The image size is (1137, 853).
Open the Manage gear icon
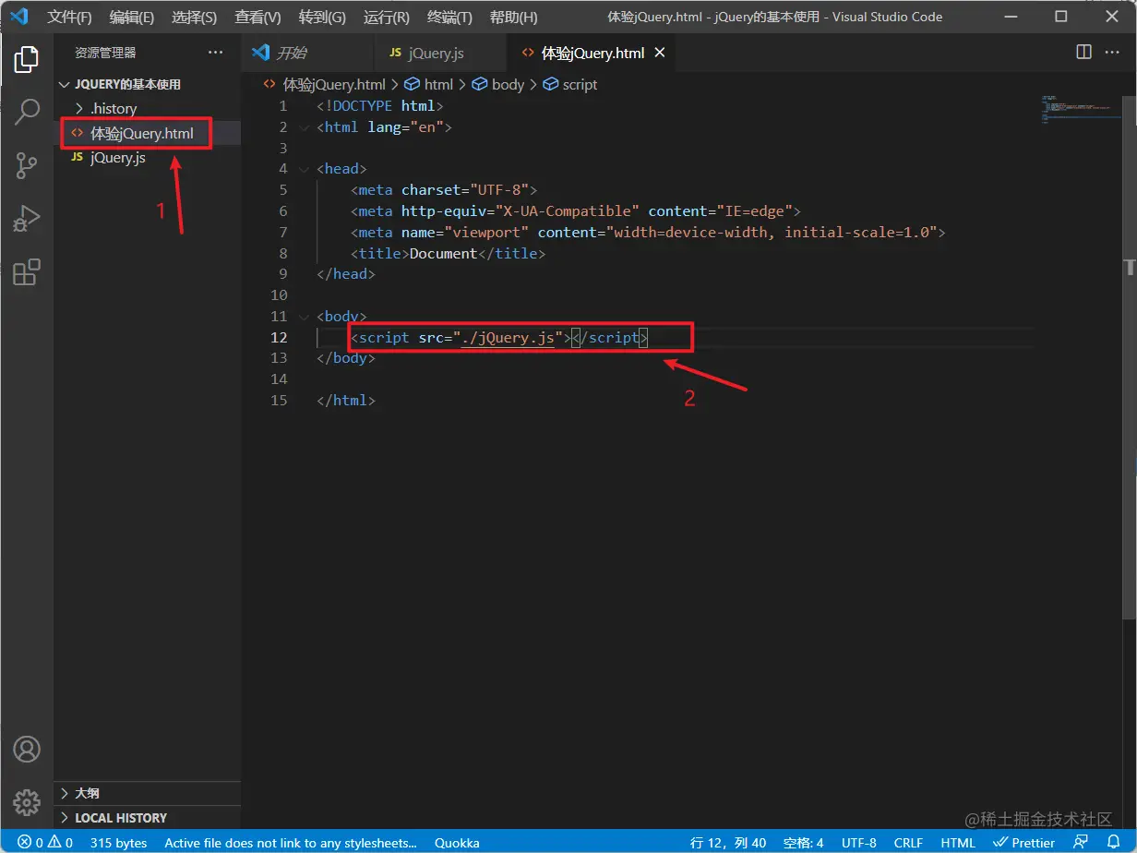click(x=27, y=801)
